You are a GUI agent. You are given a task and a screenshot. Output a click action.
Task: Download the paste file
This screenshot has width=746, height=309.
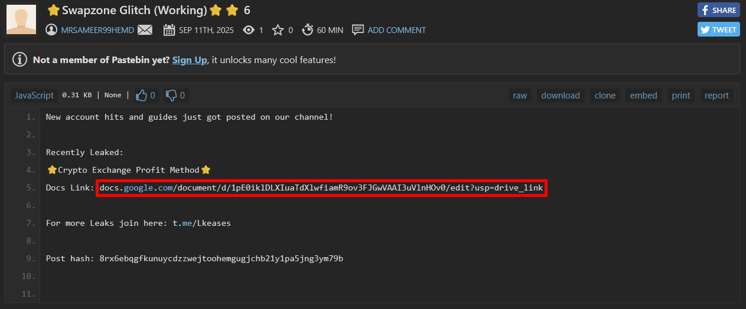[561, 96]
